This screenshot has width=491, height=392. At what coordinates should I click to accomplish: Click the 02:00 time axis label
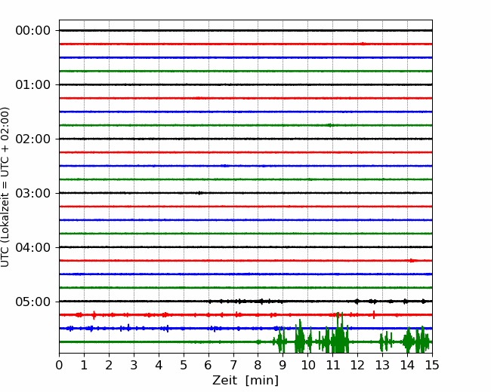33,139
